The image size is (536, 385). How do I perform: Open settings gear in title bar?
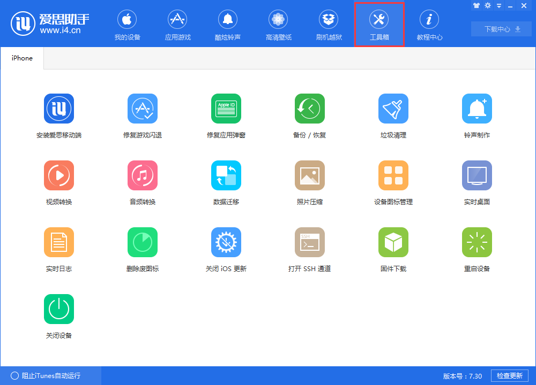pyautogui.click(x=487, y=5)
